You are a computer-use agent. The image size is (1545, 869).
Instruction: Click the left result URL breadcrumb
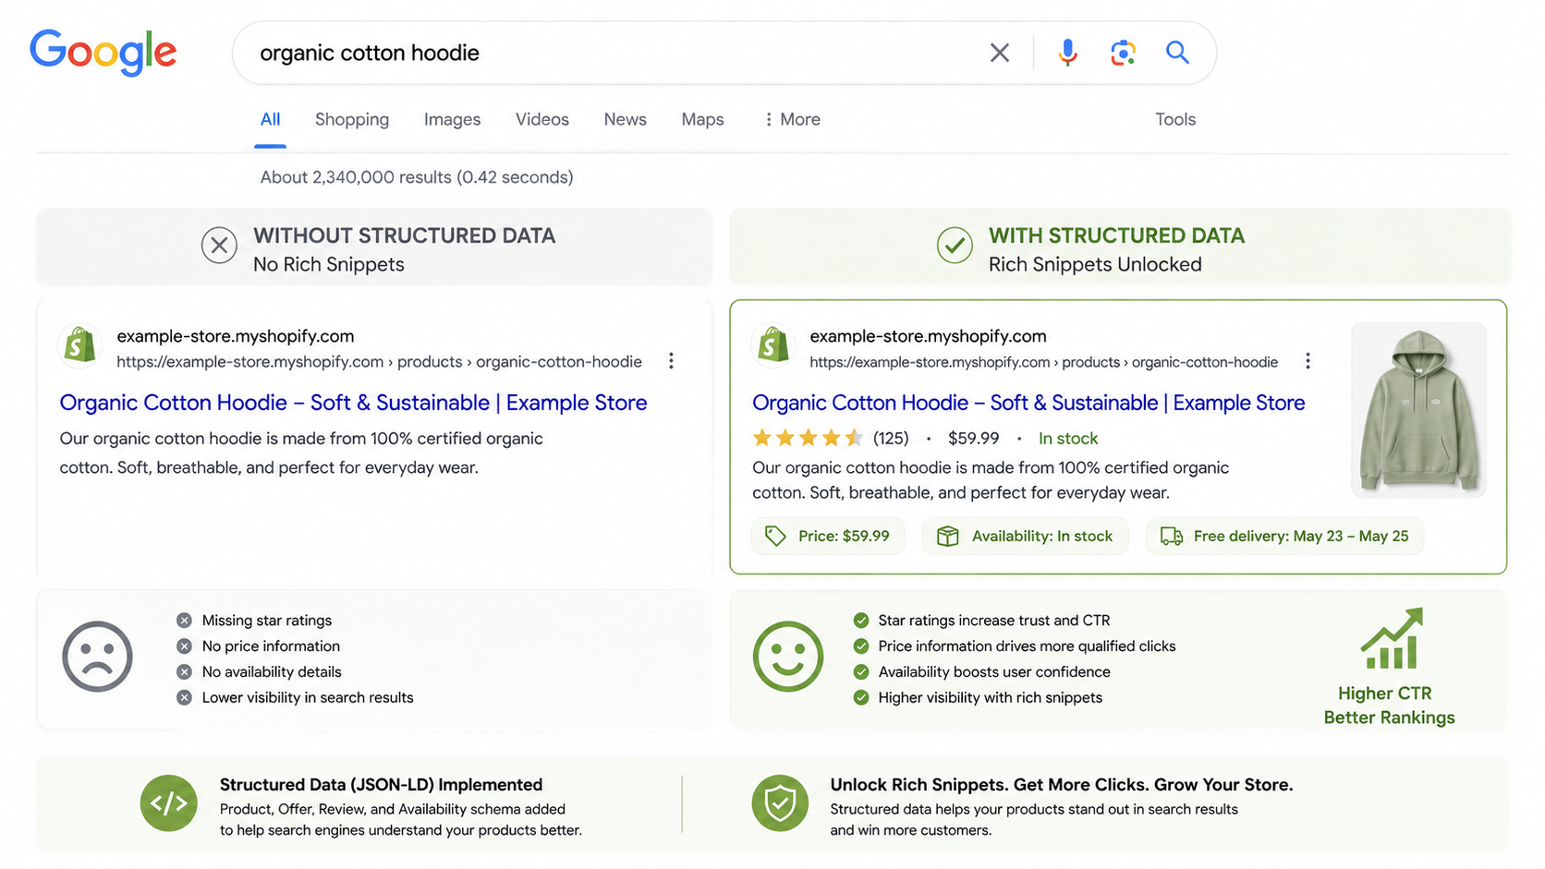[x=379, y=362]
